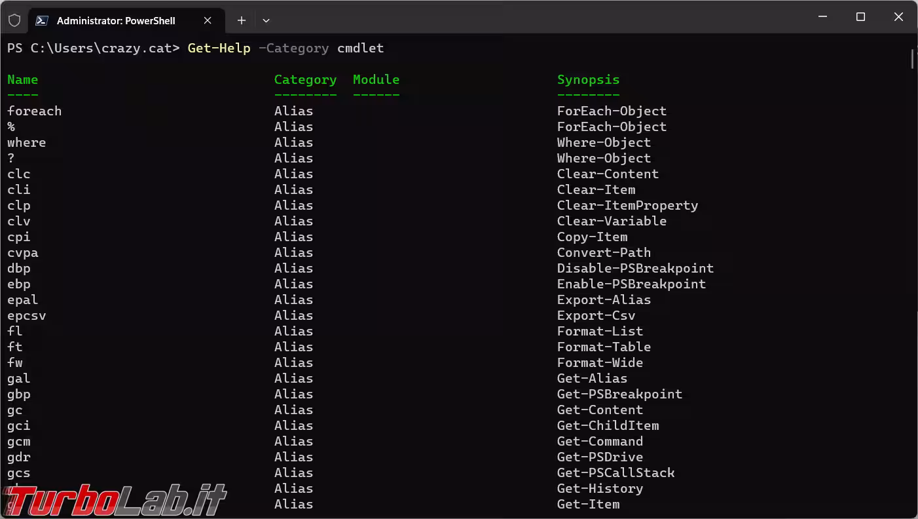The image size is (918, 519).
Task: Click the Get-Help command text
Action: tap(219, 48)
